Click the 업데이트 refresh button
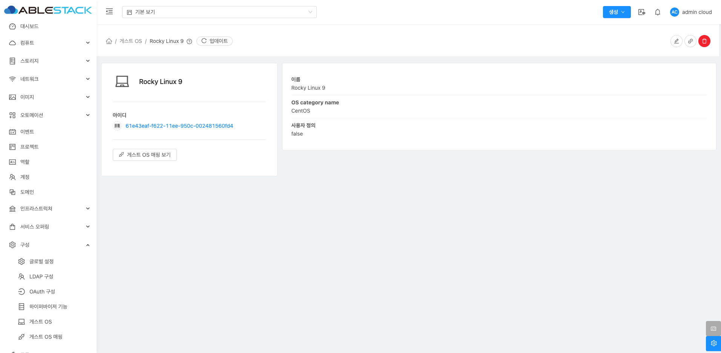721x353 pixels. click(x=215, y=41)
